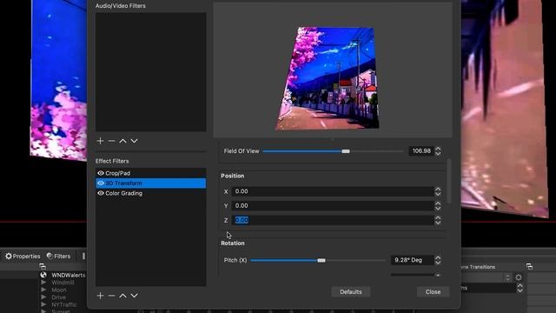Click the Scene Transitions dock float icon
556x313 pixels.
529,267
